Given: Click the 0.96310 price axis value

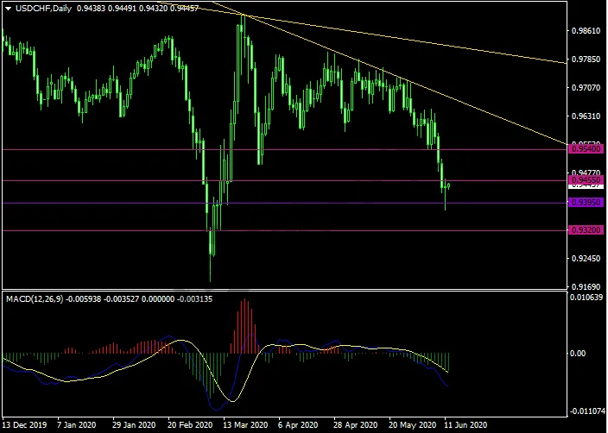Looking at the screenshot, I should [586, 116].
